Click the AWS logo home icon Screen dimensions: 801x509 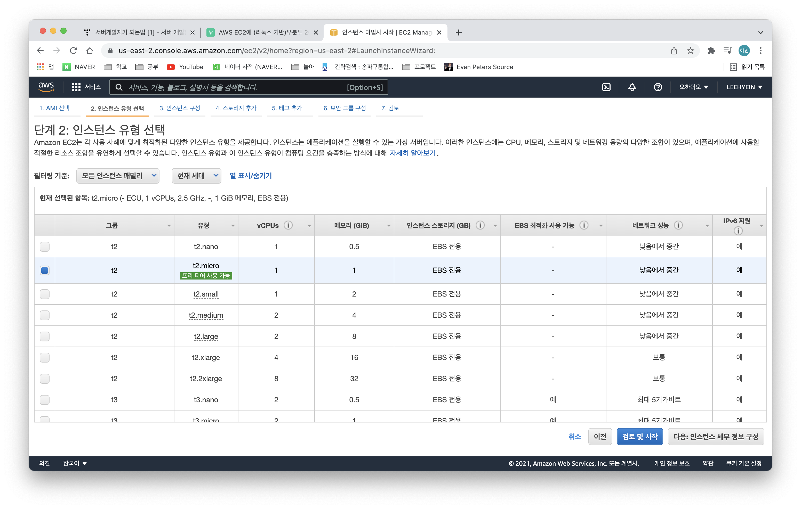(x=46, y=87)
